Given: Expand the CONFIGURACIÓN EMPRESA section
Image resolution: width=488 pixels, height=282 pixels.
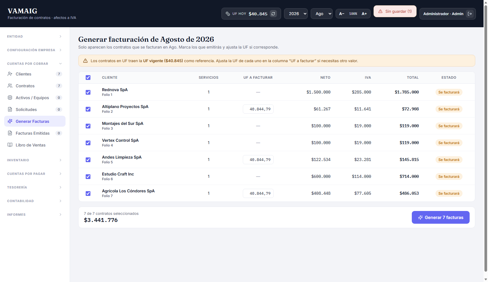Looking at the screenshot, I should (35, 50).
